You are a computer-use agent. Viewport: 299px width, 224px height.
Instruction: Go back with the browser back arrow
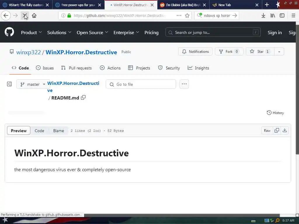point(6,15)
